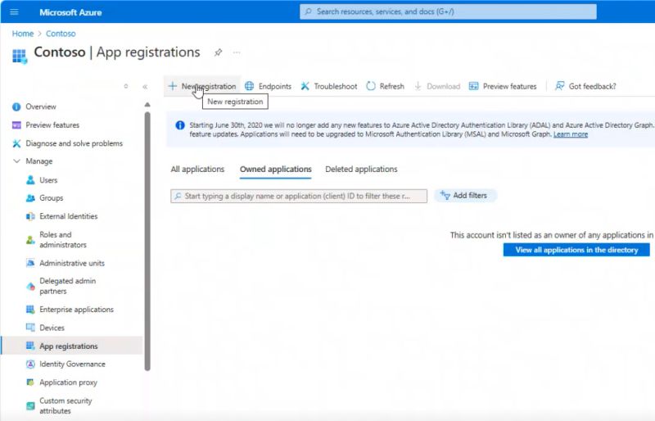Pin the App registrations blade
The image size is (655, 421).
218,52
